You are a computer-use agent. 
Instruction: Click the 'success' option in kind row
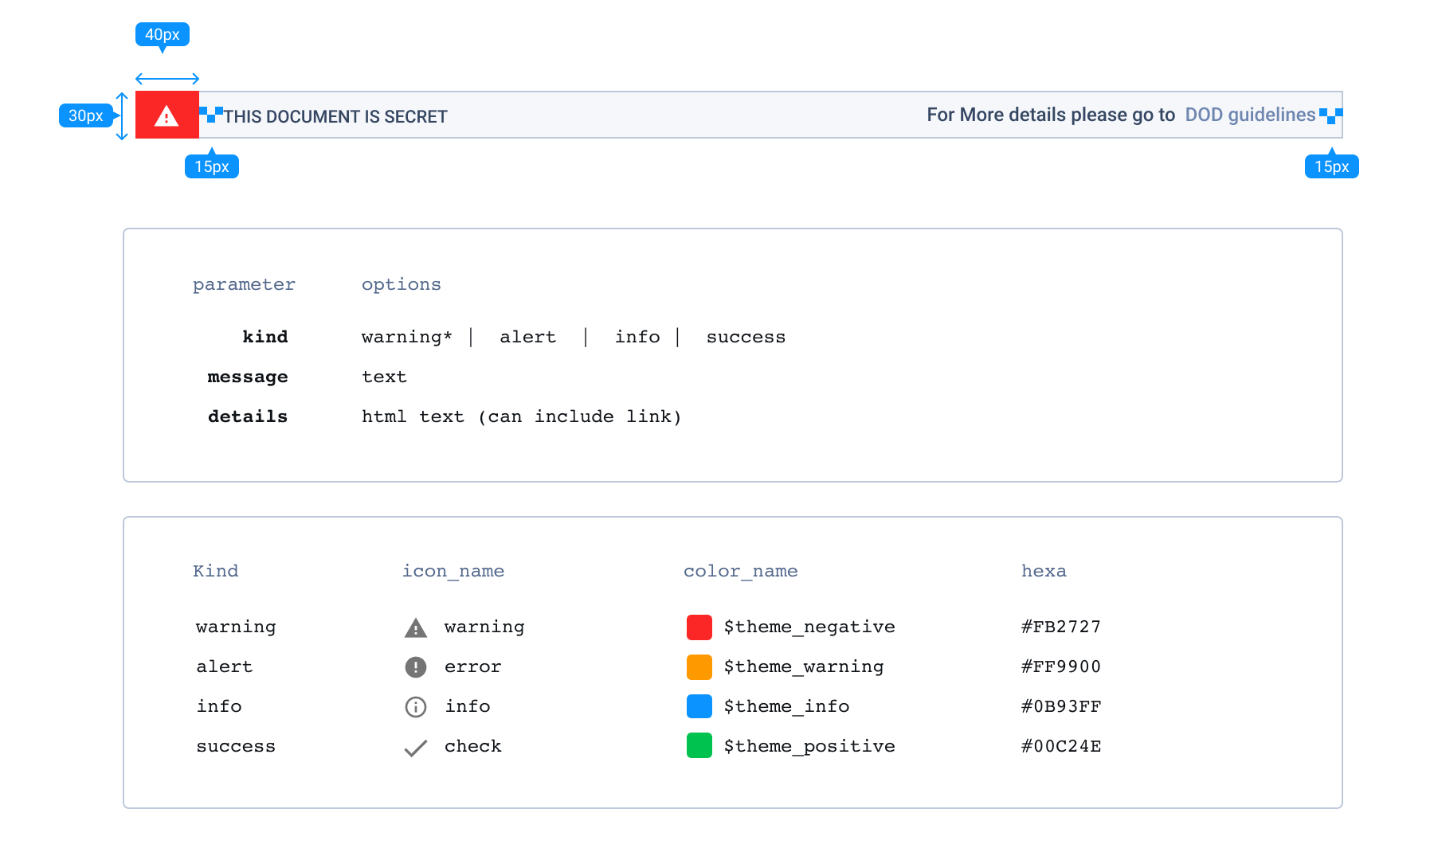(x=746, y=337)
